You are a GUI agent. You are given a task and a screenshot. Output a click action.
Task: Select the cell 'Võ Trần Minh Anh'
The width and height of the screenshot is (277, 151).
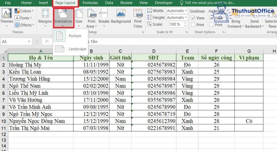tap(41, 107)
